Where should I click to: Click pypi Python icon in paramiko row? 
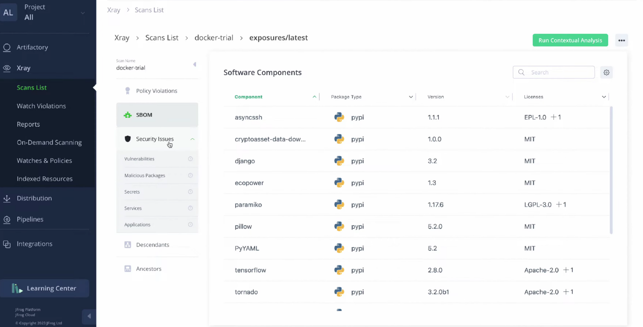coord(339,205)
